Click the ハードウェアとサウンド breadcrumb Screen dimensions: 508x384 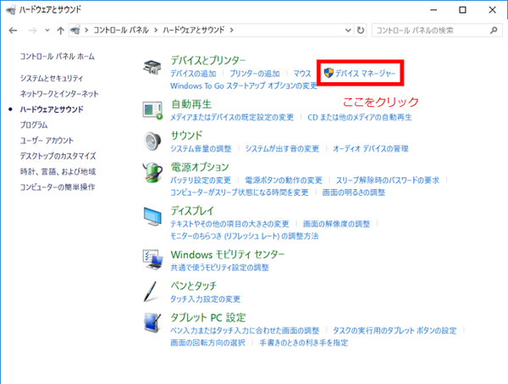pos(193,31)
